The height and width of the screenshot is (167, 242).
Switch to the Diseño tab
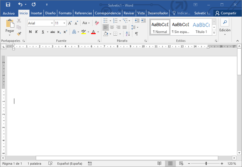pyautogui.click(x=50, y=13)
